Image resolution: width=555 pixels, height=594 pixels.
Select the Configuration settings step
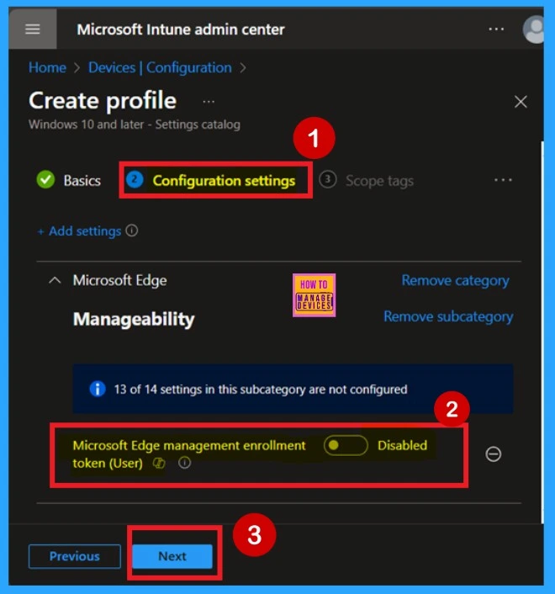click(x=211, y=180)
